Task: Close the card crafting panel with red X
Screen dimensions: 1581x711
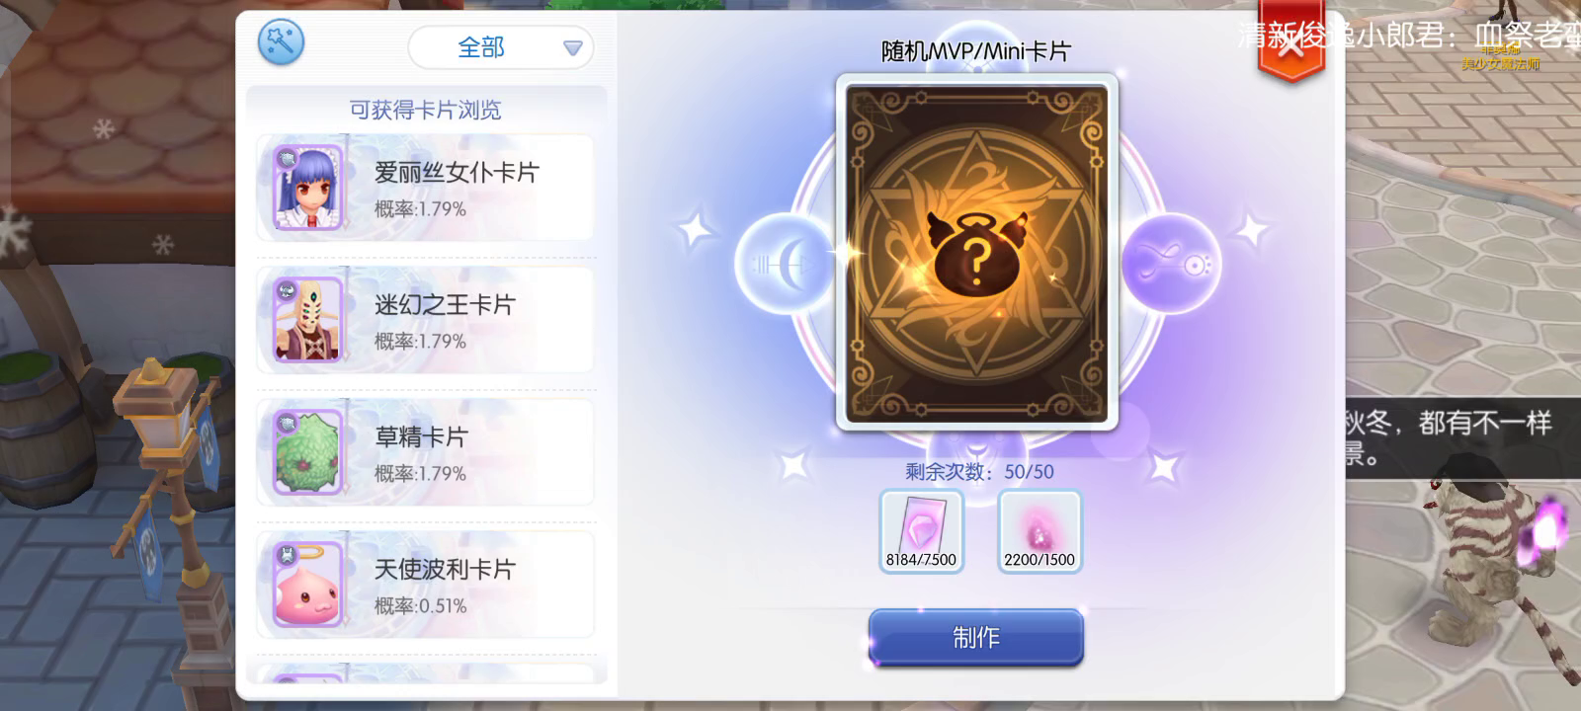Action: point(1290,43)
